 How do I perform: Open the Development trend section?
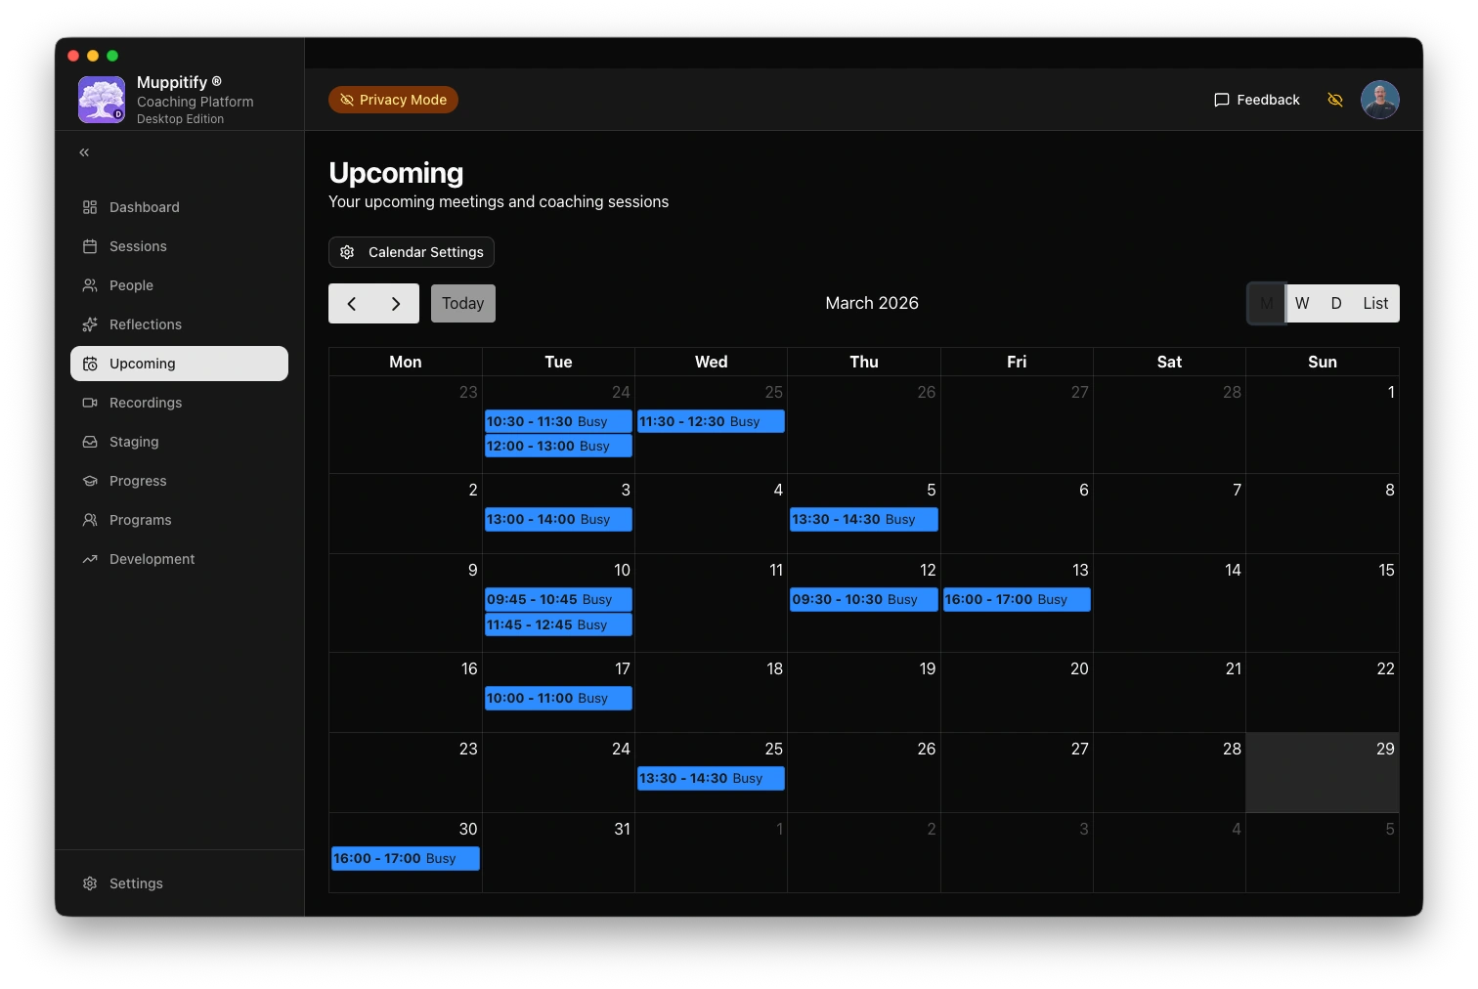152,559
